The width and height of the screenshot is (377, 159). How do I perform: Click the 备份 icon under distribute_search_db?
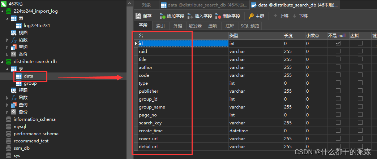coord(14,112)
